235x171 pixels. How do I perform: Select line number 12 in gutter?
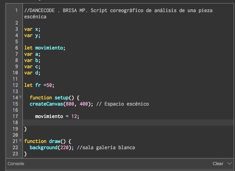point(15,85)
